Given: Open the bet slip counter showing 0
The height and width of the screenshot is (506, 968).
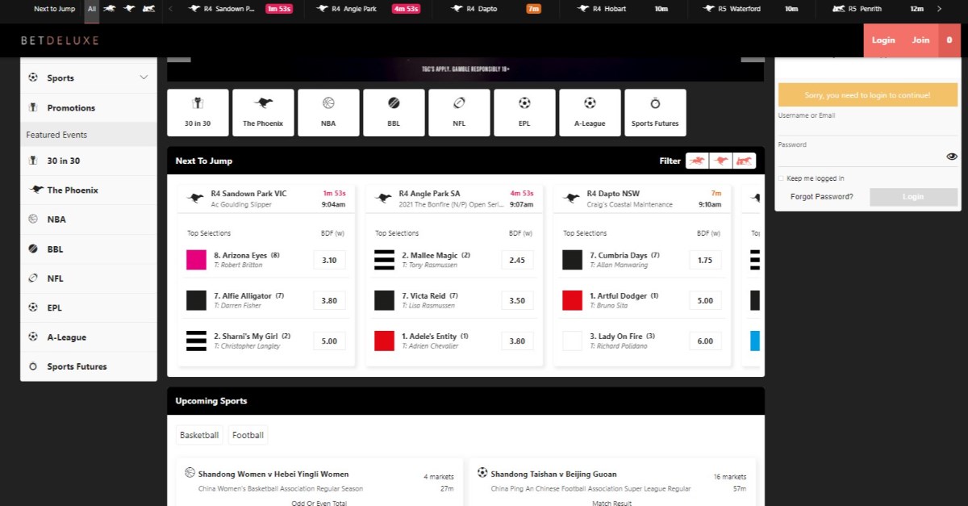Looking at the screenshot, I should click(x=949, y=40).
